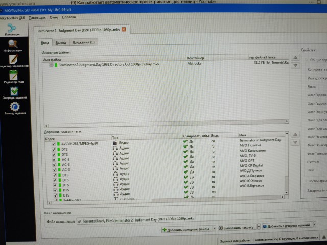Select source file Terminator.2.Judgment.Day.1991 row
This screenshot has width=327, height=245.
pos(166,64)
